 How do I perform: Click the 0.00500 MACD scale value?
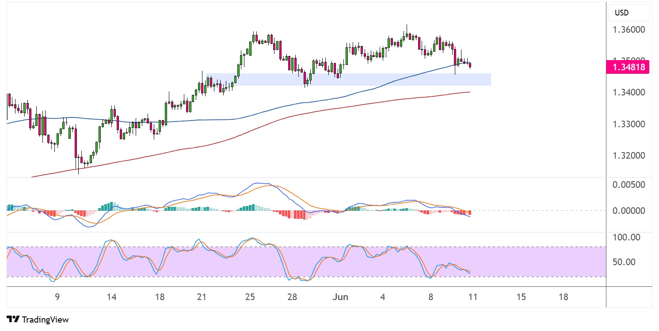[629, 184]
